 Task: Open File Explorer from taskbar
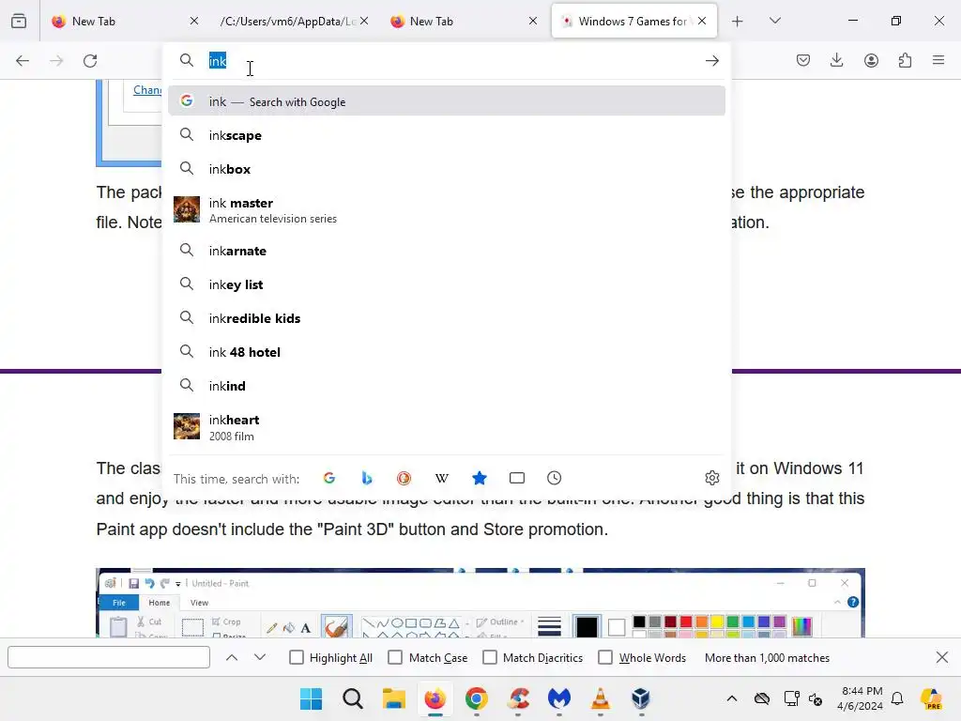point(394,698)
